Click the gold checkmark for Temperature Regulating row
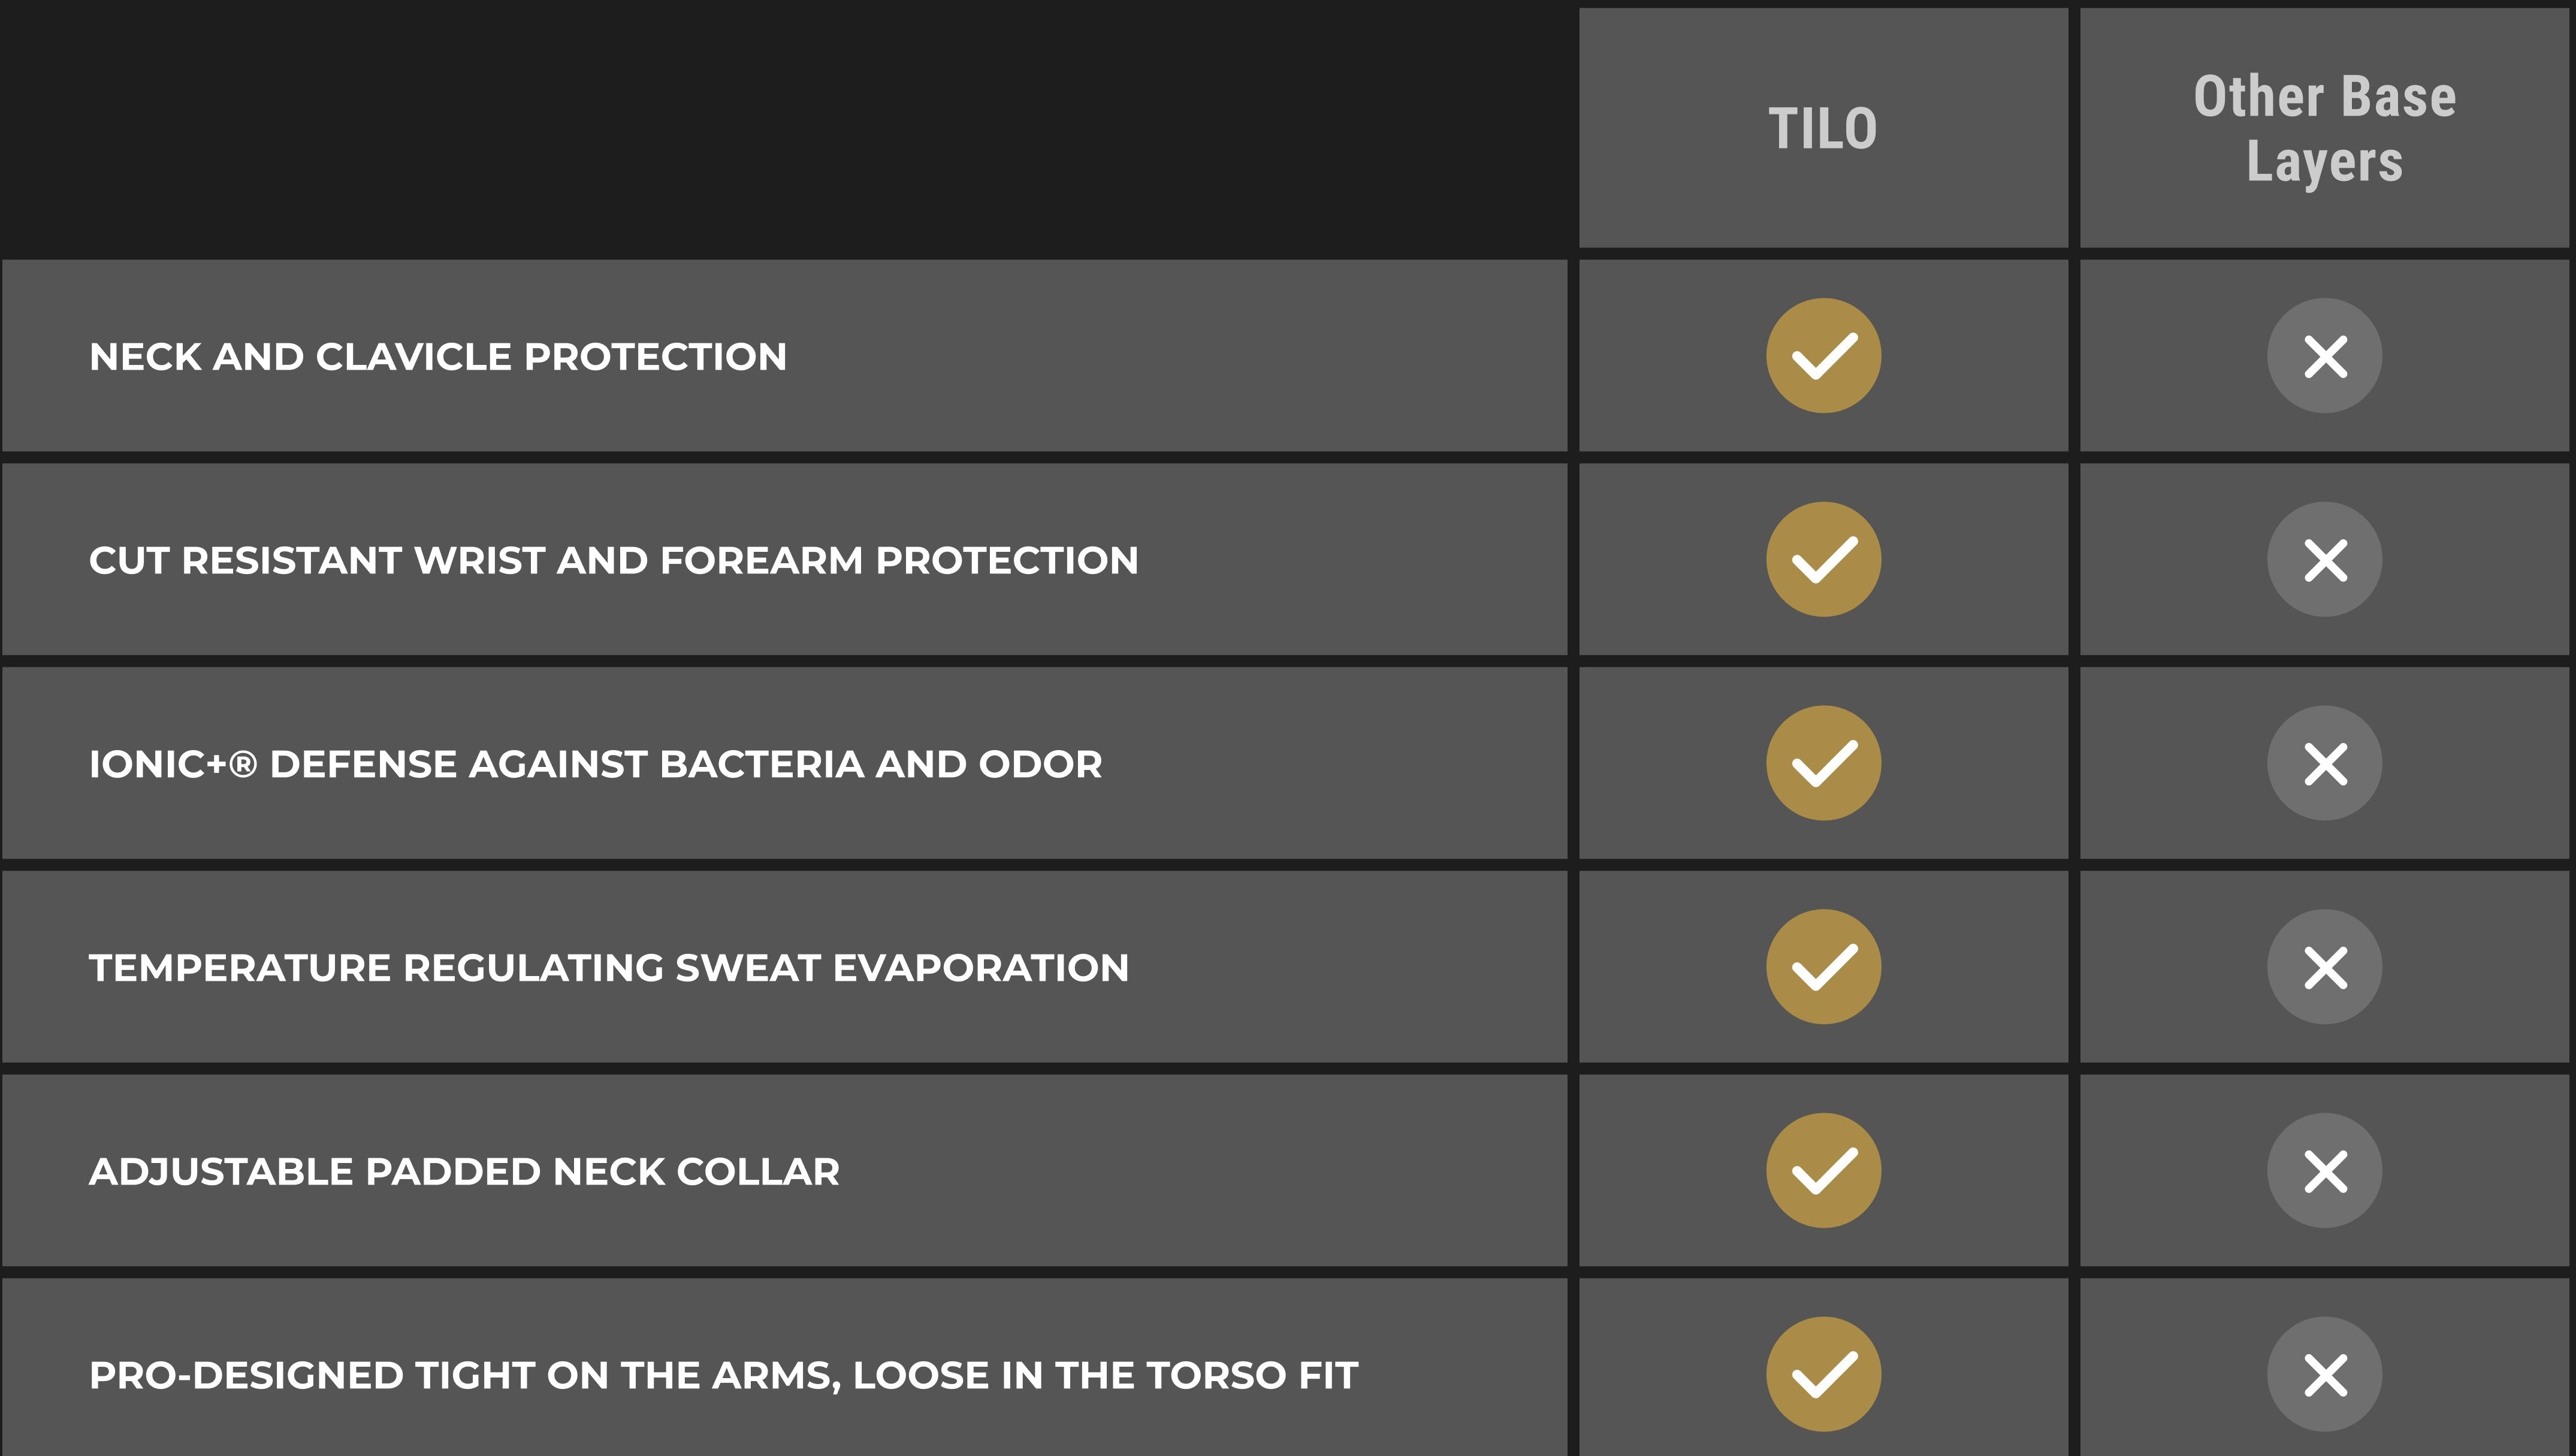2576x1456 pixels. click(1823, 967)
